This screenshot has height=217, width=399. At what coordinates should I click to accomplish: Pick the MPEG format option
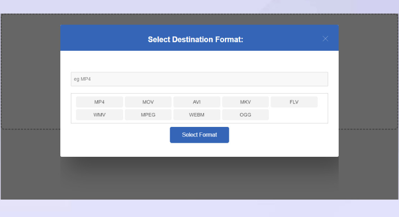coord(148,115)
